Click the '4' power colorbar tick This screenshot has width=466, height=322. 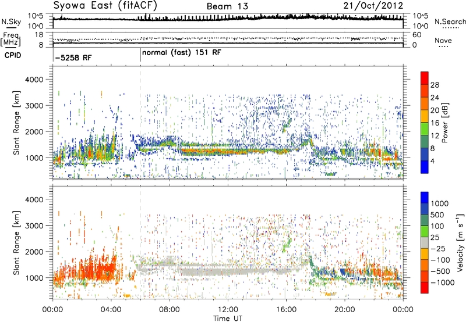[433, 161]
